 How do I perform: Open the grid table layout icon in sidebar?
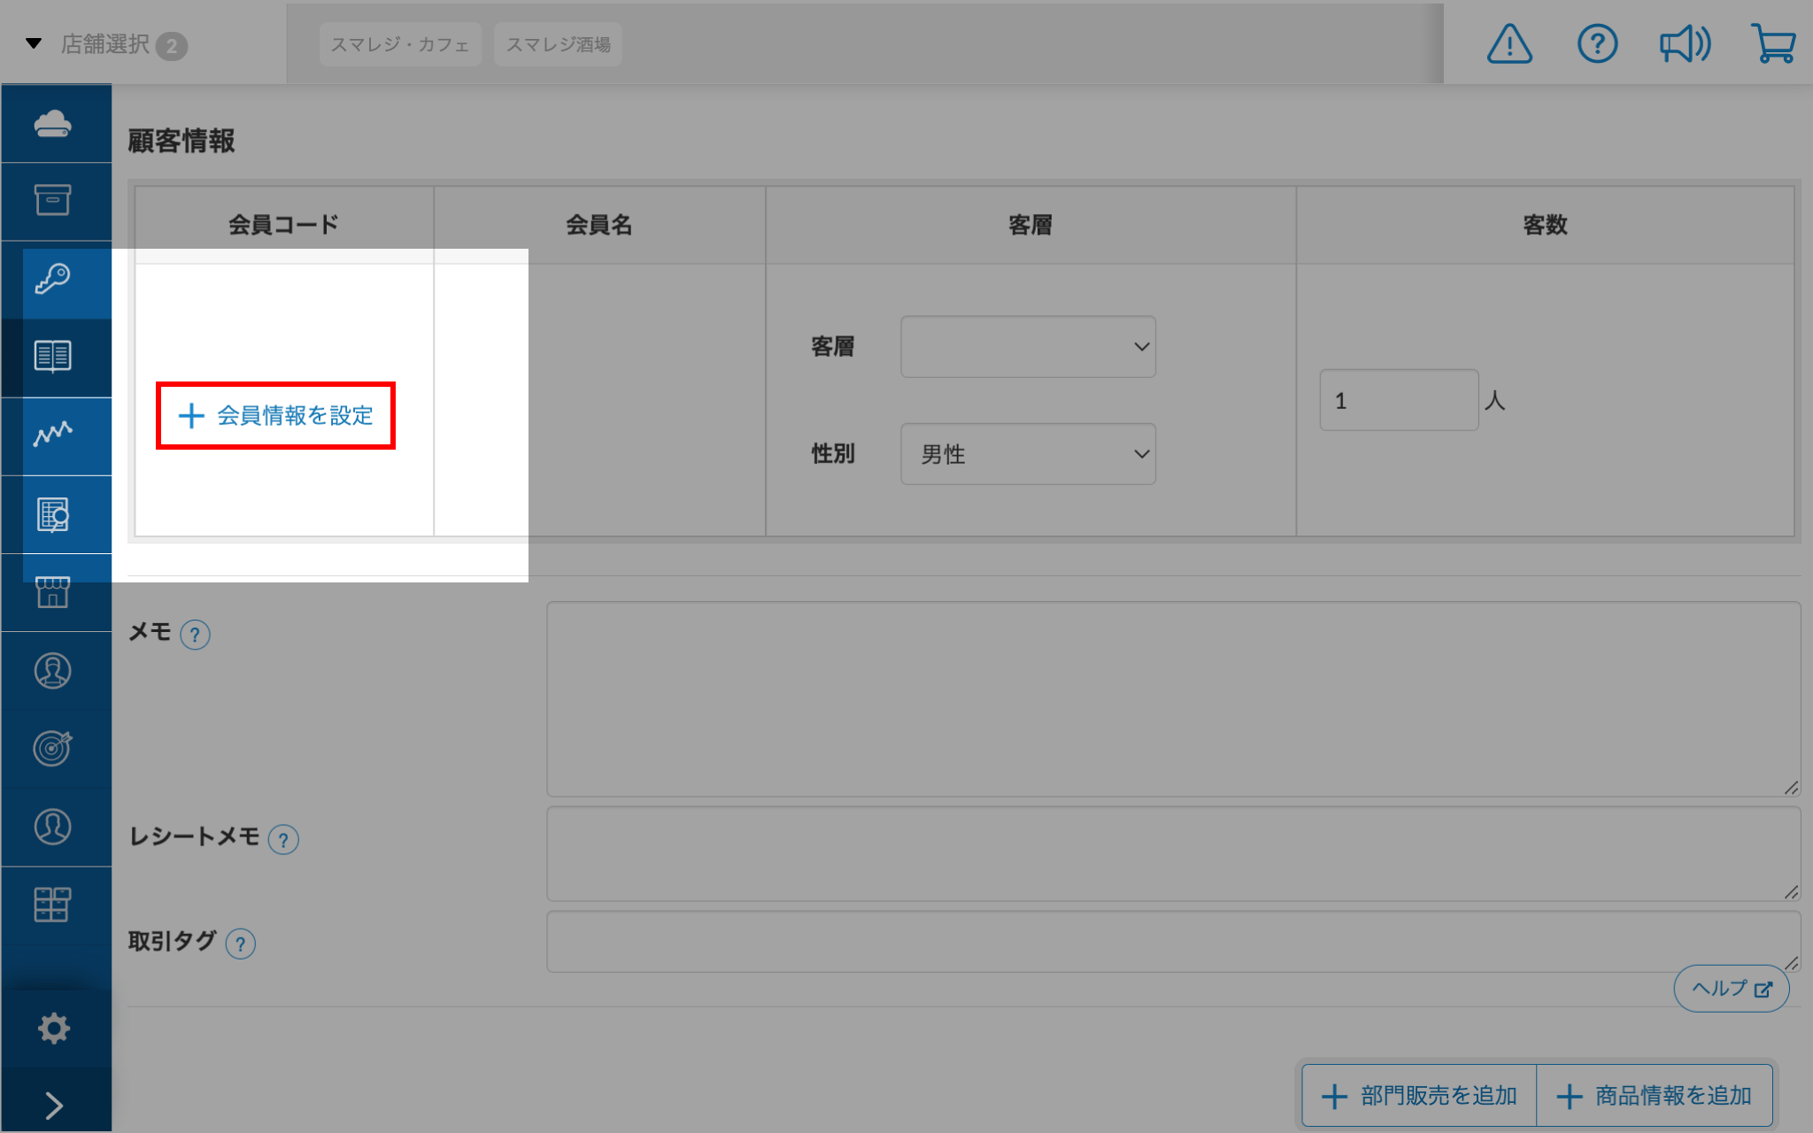[x=53, y=905]
